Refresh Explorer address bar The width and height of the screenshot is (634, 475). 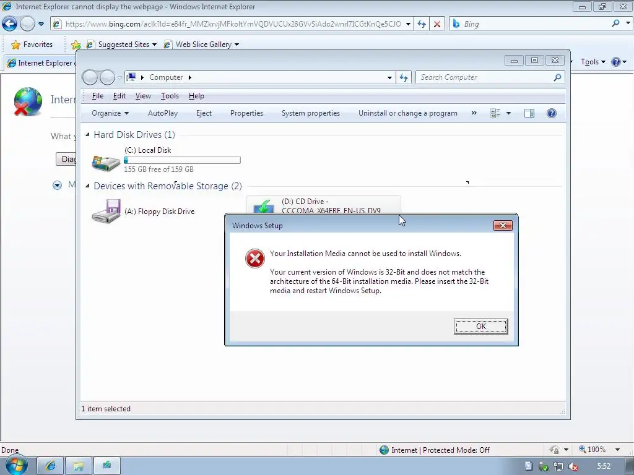coord(404,77)
